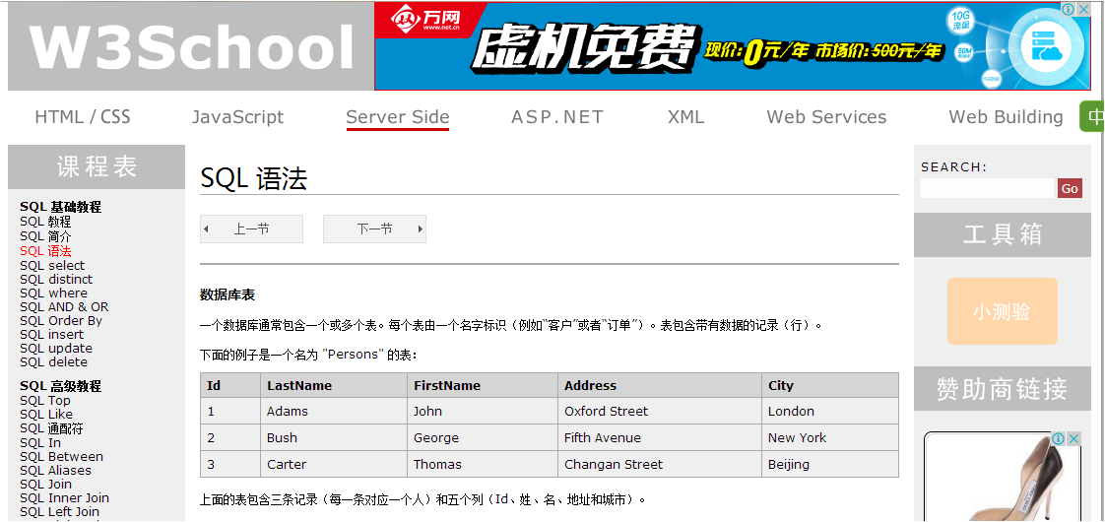This screenshot has width=1105, height=522.
Task: Open the SQL Inner Join link
Action: pos(64,498)
